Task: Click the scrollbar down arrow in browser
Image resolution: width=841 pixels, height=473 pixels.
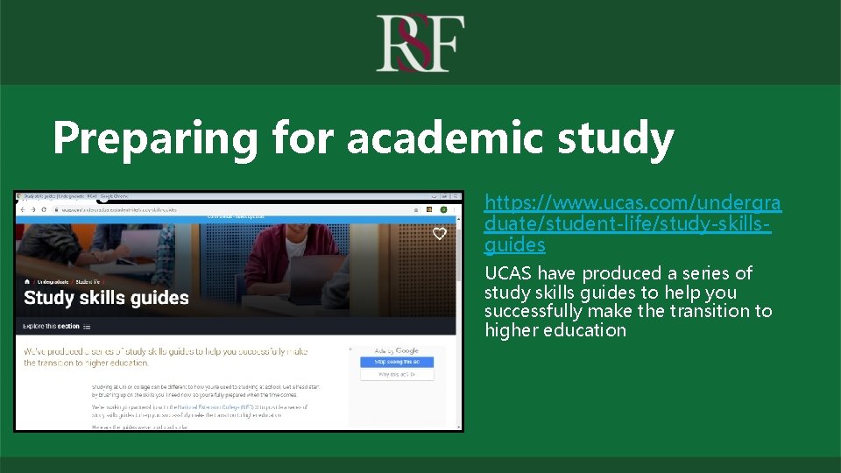Action: [x=458, y=427]
